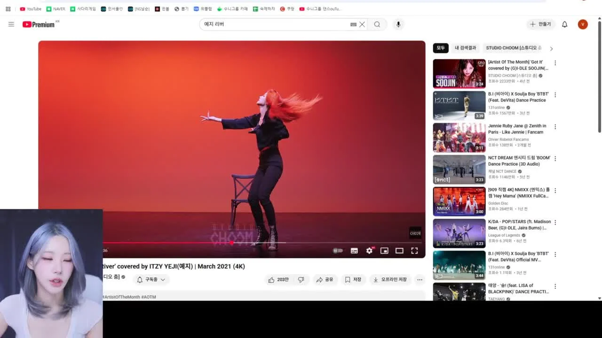
Task: Toggle the autoplay switch in player
Action: click(338, 251)
